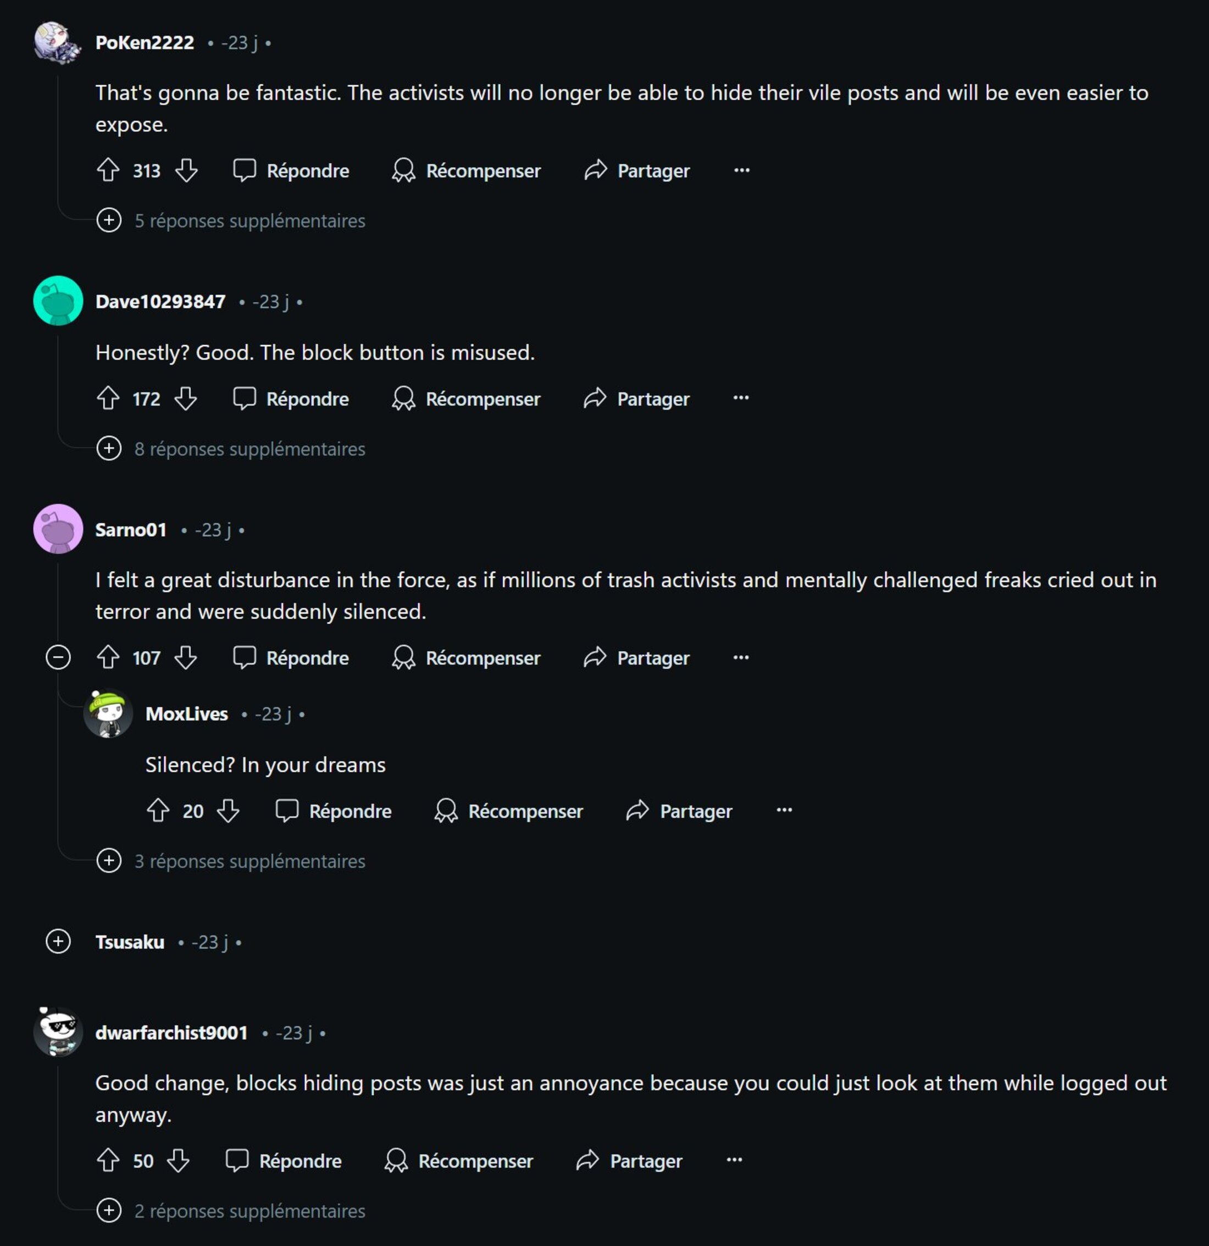
Task: Upvote PoKen2222's comment
Action: point(108,170)
